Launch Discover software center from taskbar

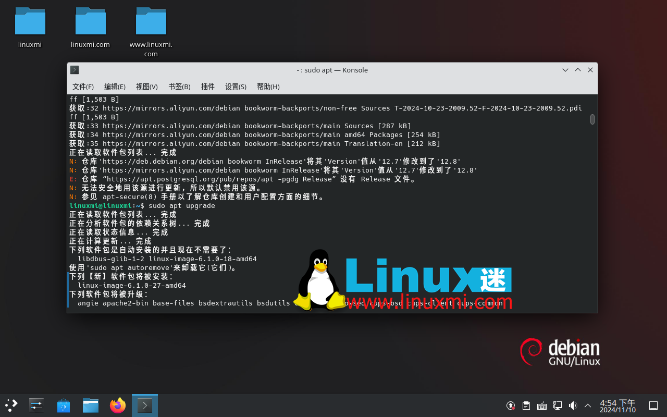(x=64, y=405)
